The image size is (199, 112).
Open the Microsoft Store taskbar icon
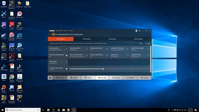63,110
